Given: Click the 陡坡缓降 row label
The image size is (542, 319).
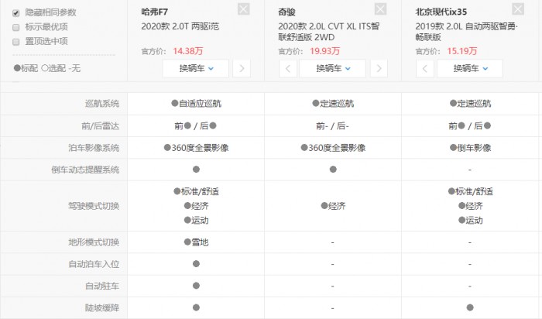Looking at the screenshot, I should pyautogui.click(x=102, y=307).
